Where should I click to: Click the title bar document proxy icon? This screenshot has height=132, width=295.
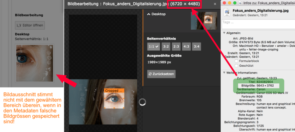240,3
